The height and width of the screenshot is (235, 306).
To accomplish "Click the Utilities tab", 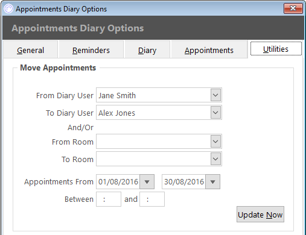I will point(276,49).
